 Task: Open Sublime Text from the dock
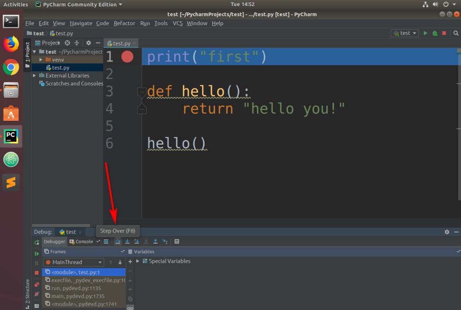tap(11, 182)
